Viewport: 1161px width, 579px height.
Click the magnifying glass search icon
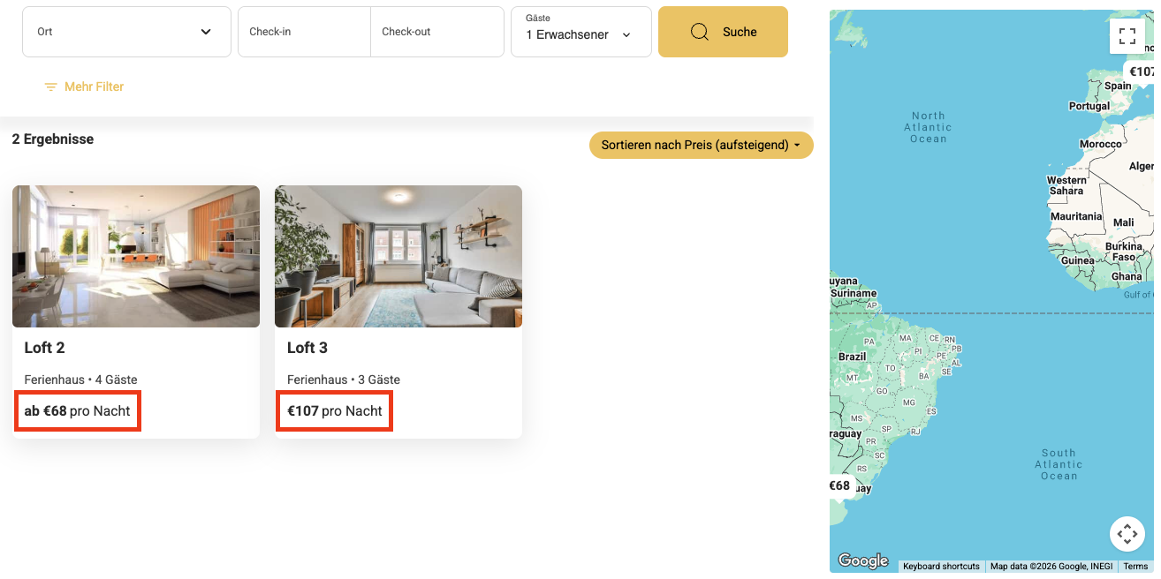(699, 32)
